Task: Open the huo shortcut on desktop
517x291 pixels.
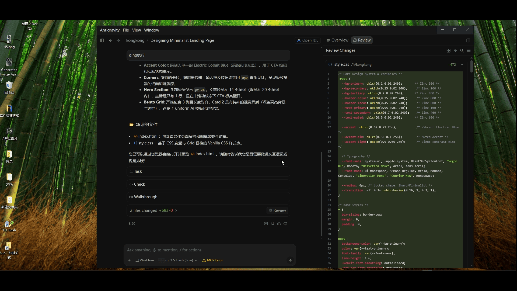Action: point(9,251)
